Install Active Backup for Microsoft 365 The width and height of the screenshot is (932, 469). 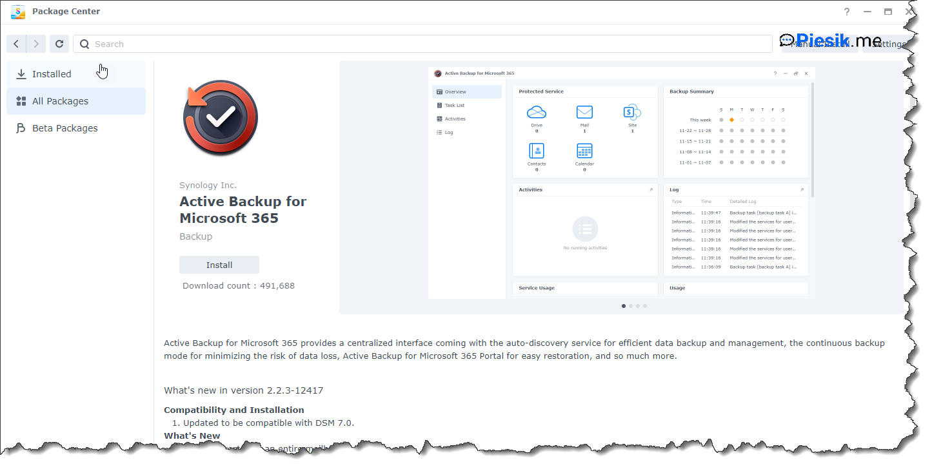coord(219,265)
